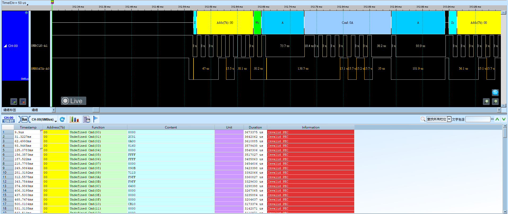Select content cell CB10
The height and width of the screenshot is (214, 508).
coord(171,204)
